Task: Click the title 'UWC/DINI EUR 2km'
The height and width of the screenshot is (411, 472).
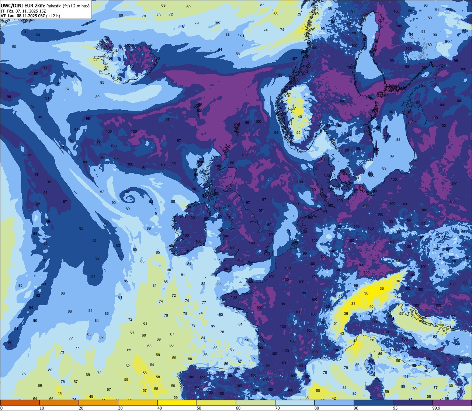Action: tap(22, 5)
